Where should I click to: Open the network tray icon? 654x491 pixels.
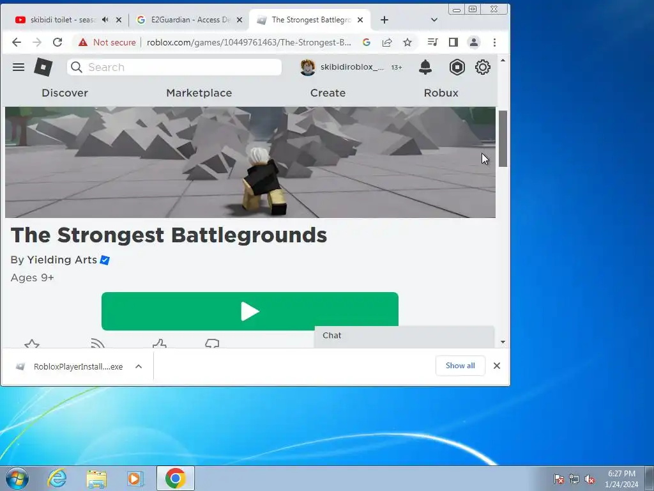pyautogui.click(x=574, y=479)
